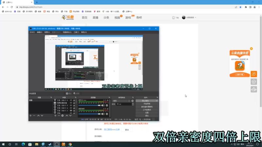This screenshot has height=147, width=262.
Task: Open the OBS 场景集合(S) menu
Action: point(67,32)
